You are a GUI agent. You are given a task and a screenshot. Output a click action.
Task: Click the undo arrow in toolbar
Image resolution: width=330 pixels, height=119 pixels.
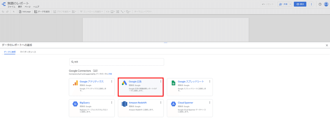pyautogui.click(x=3, y=12)
